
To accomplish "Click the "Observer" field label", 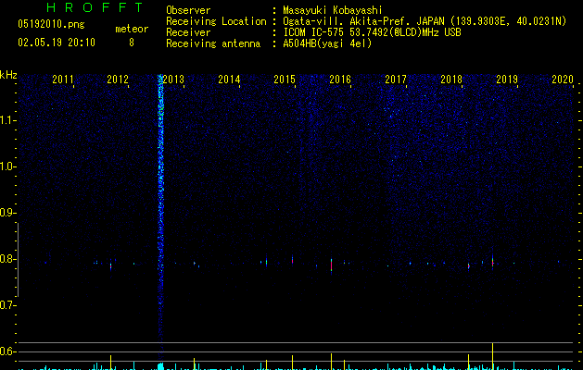I will pos(188,10).
